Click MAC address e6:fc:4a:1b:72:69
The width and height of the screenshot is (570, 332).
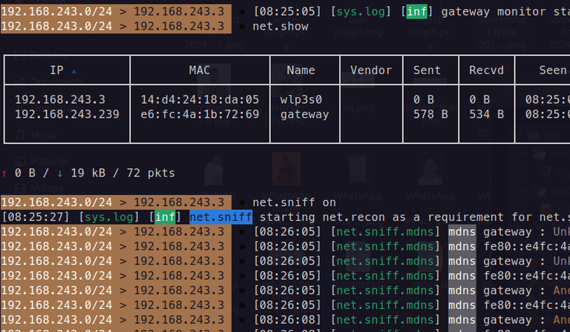tap(200, 114)
